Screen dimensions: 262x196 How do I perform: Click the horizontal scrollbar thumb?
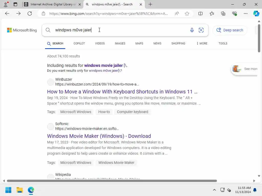[112, 181]
